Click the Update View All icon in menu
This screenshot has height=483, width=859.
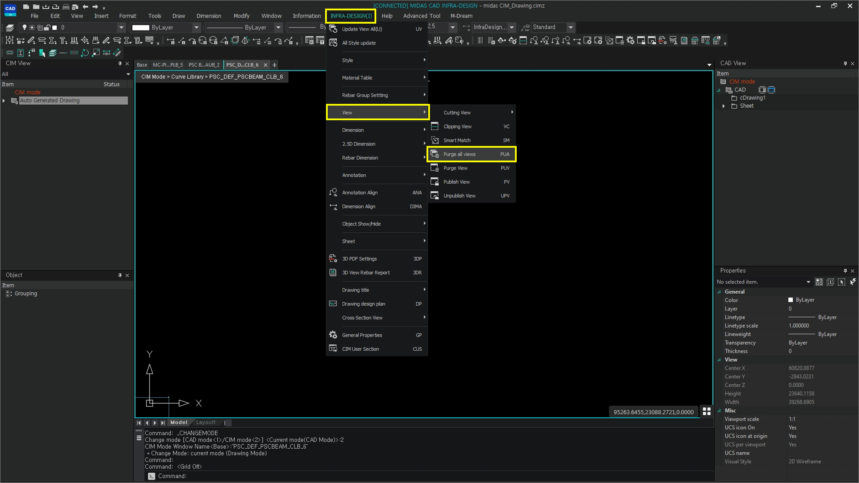(333, 29)
